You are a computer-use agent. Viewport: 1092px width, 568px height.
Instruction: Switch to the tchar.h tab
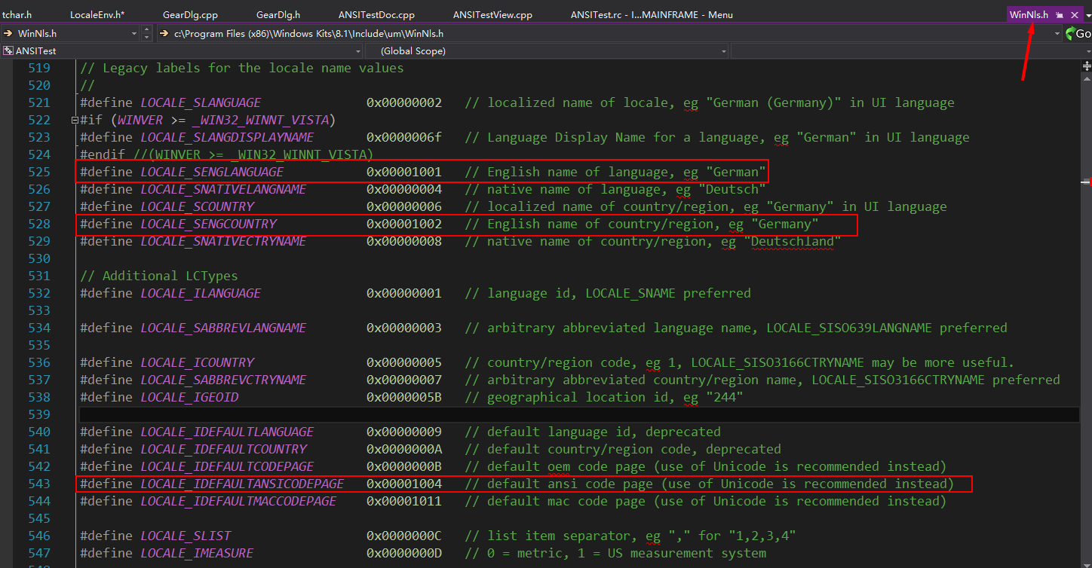click(x=17, y=15)
